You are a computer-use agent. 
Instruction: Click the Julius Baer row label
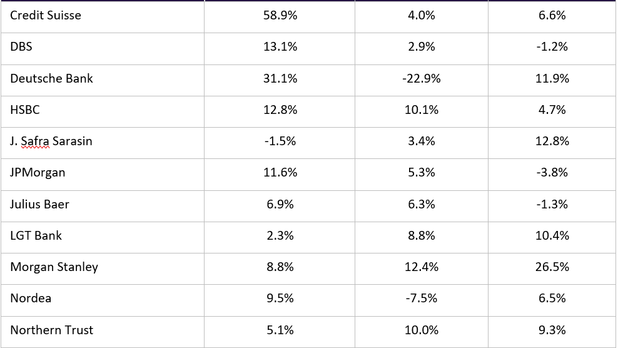39,204
